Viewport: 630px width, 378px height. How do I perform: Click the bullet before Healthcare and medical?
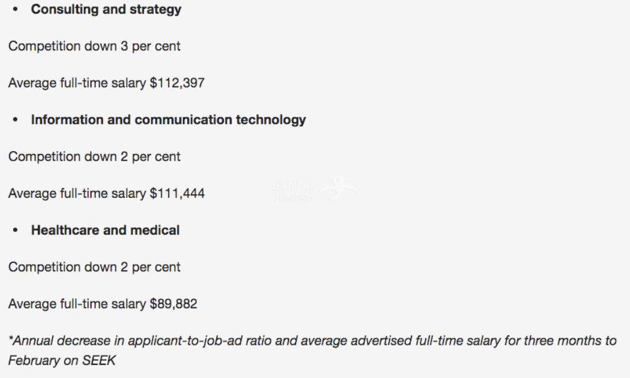tap(16, 230)
